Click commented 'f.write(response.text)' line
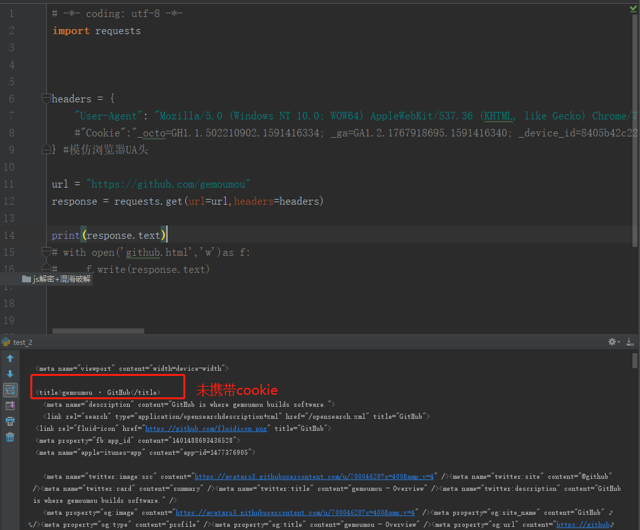Viewport: 640px width, 530px height. coord(148,269)
